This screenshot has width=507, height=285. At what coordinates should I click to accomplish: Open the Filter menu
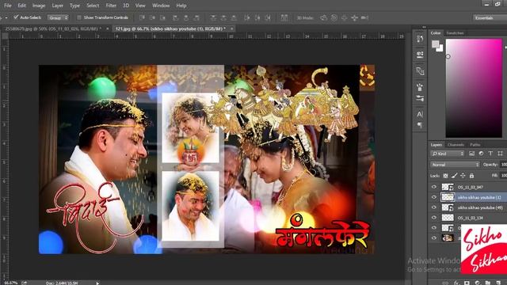[x=111, y=6]
